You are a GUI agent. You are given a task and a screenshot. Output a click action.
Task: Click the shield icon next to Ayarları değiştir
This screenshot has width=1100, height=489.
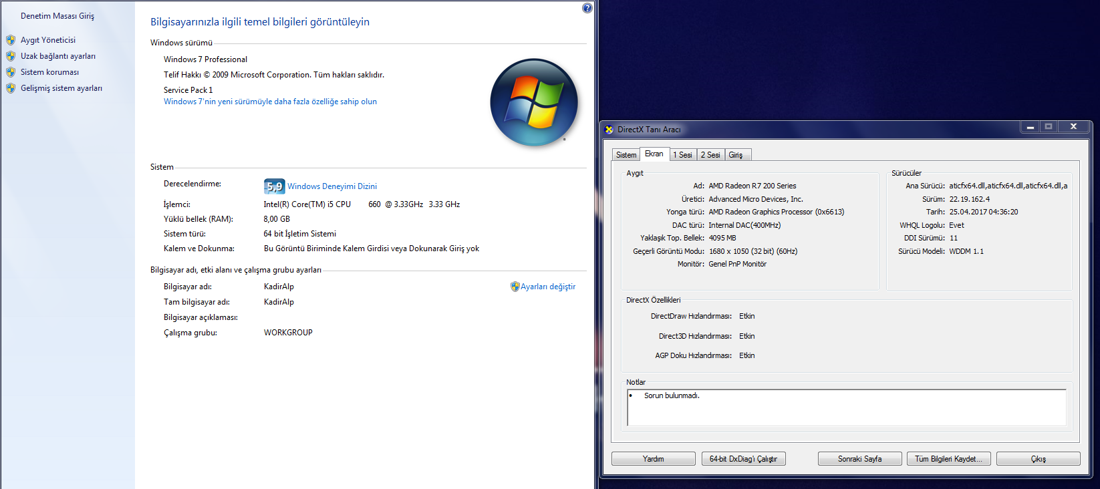pyautogui.click(x=515, y=287)
